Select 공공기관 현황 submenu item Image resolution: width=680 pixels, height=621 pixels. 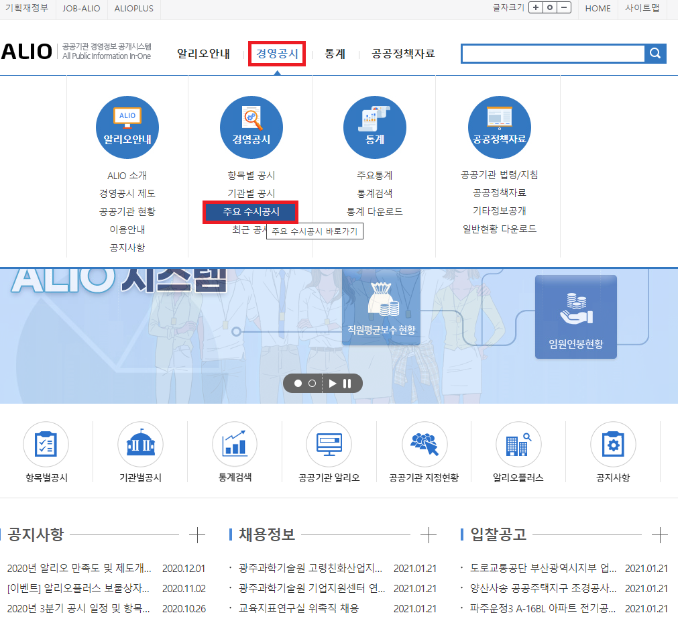tap(127, 212)
